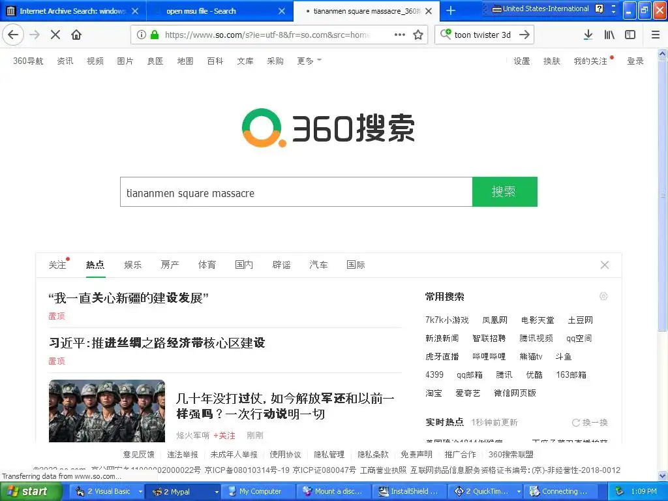Screen dimensions: 668x501
Task: Click language bar help question mark
Action: pos(600,8)
